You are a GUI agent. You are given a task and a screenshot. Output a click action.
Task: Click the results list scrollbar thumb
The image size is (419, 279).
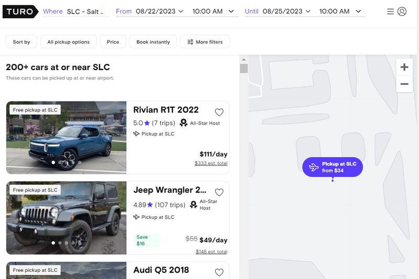coord(244,69)
